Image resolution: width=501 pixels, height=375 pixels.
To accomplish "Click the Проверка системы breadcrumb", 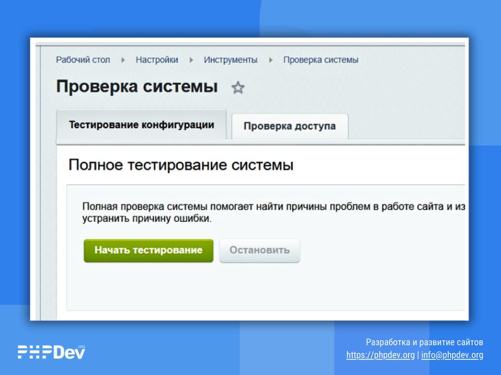I will point(321,60).
